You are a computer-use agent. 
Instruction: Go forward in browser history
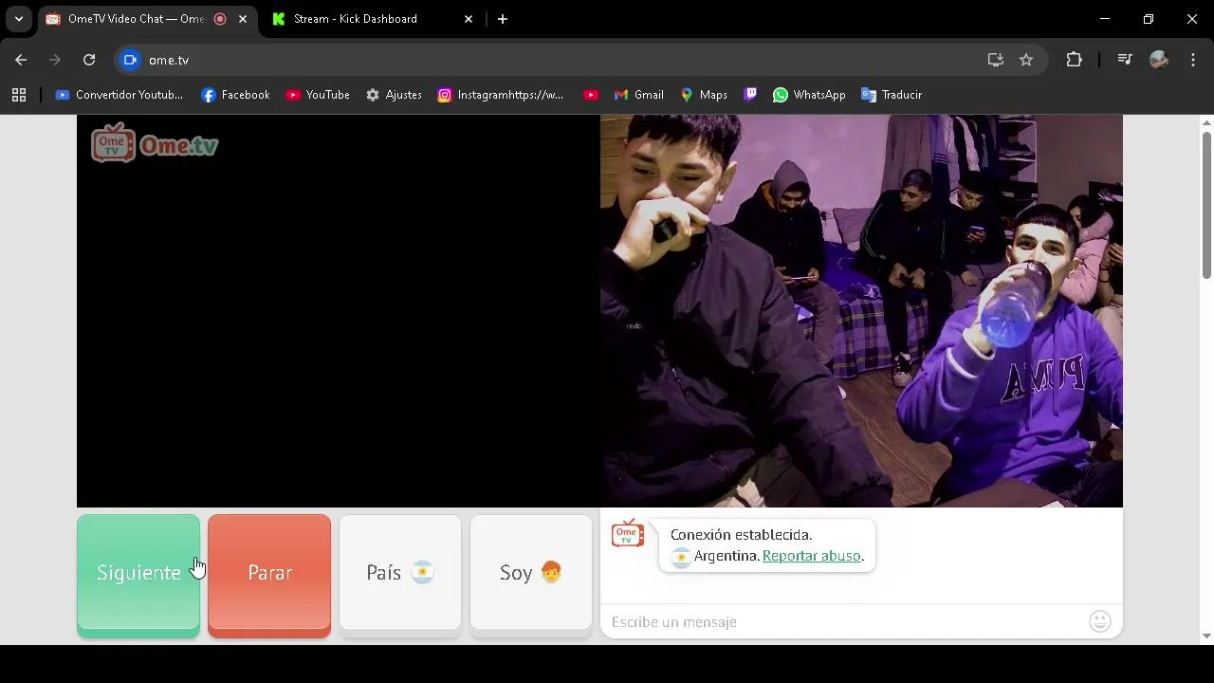(55, 60)
